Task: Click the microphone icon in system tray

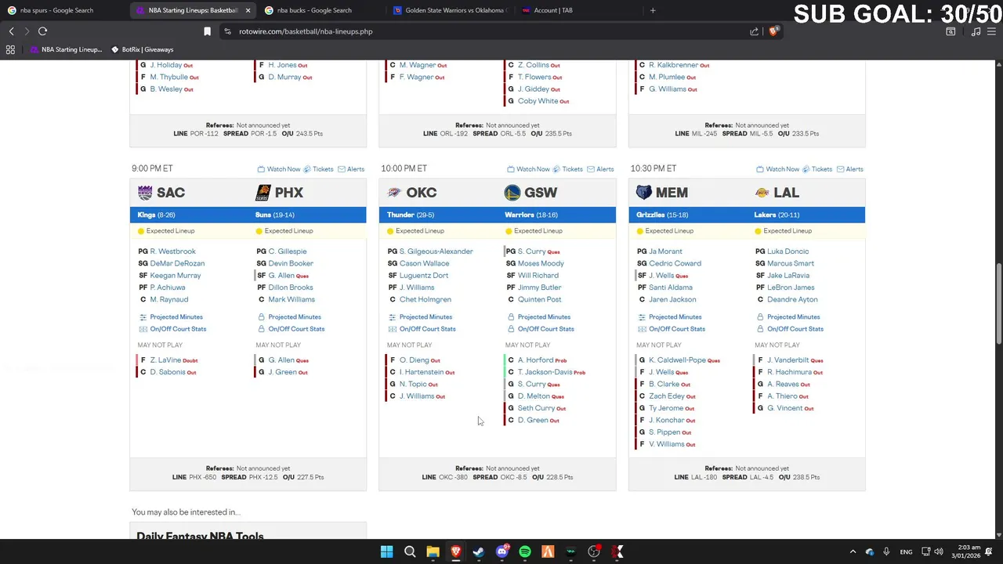Action: 886,552
